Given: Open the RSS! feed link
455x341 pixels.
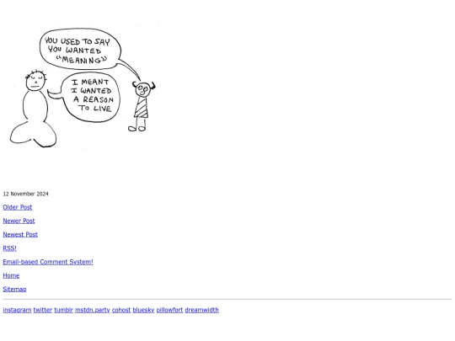Looking at the screenshot, I should click(9, 248).
